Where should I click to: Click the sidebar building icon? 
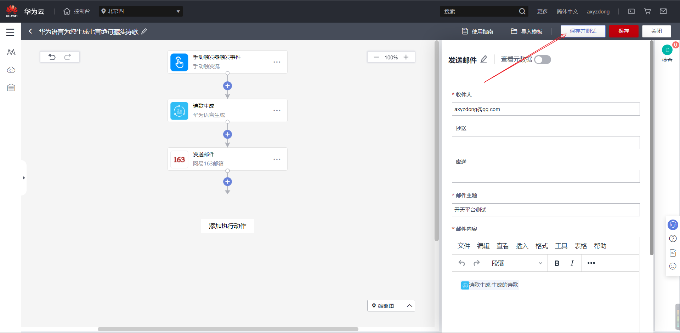pyautogui.click(x=11, y=87)
